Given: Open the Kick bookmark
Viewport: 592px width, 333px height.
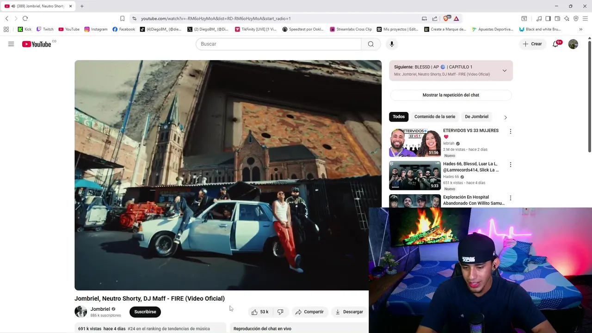Looking at the screenshot, I should [x=25, y=29].
